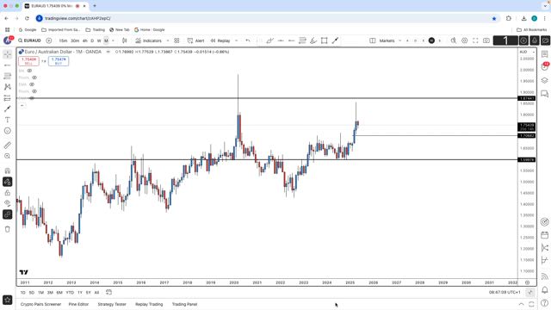Start Bar Replay mode
This screenshot has height=310, width=551.
click(220, 40)
